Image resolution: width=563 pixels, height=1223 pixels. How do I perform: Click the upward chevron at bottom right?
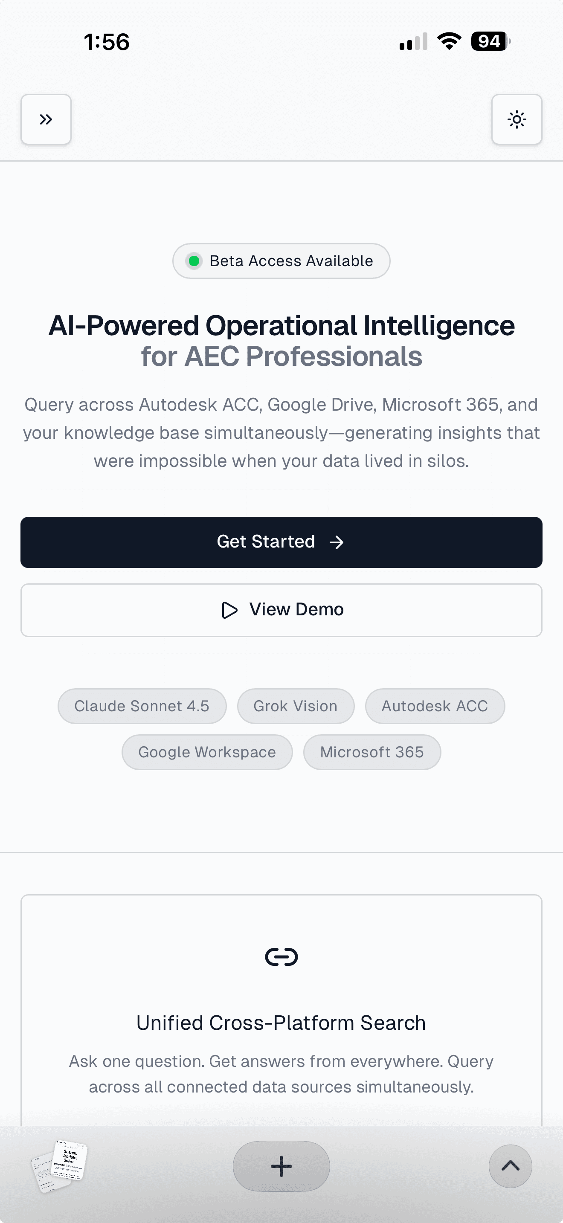click(x=510, y=1166)
